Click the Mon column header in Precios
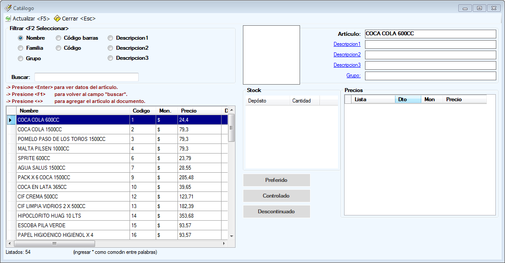Viewport: 505px width, 263px height. 432,99
